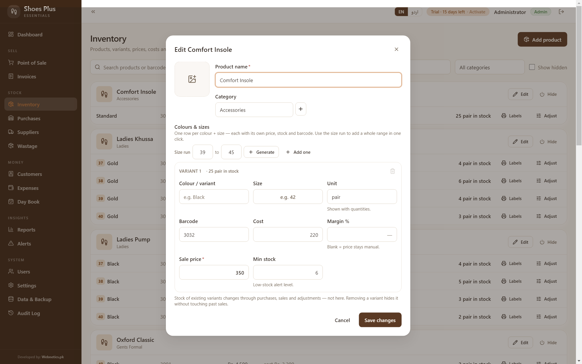
Task: Open Data & Backup page
Action: (x=41, y=299)
